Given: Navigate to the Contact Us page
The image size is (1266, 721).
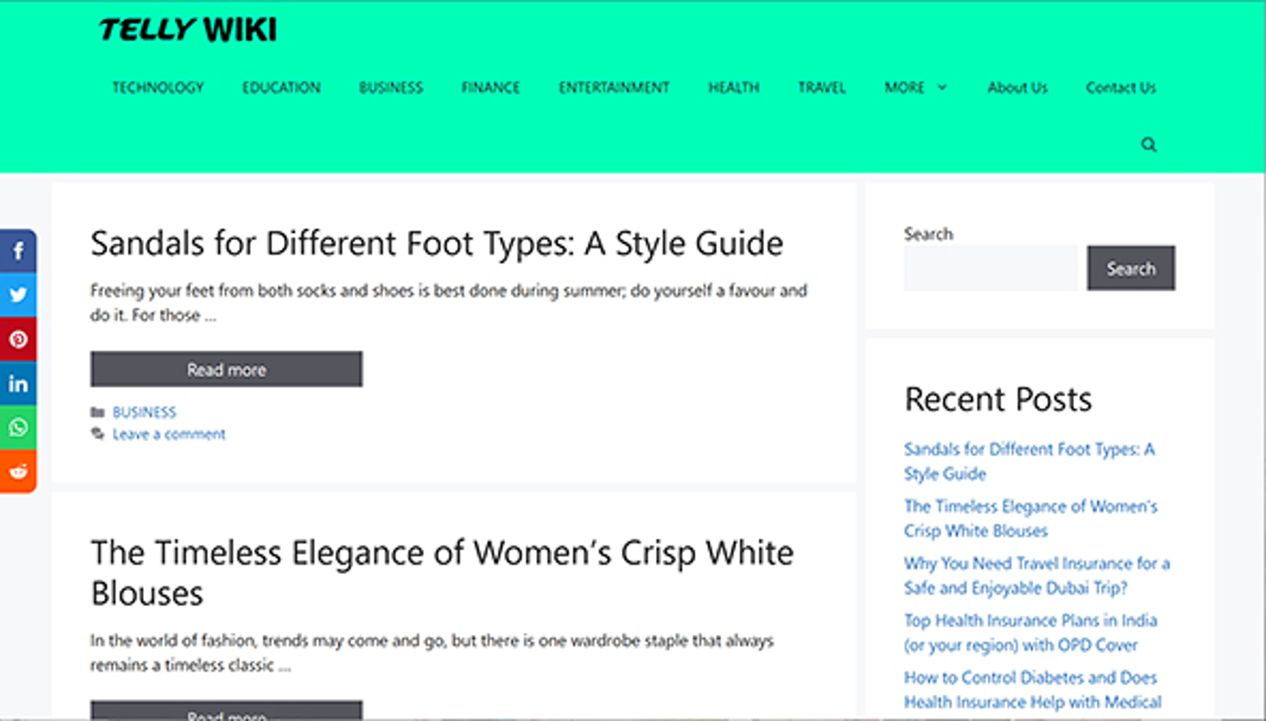Looking at the screenshot, I should [x=1121, y=88].
